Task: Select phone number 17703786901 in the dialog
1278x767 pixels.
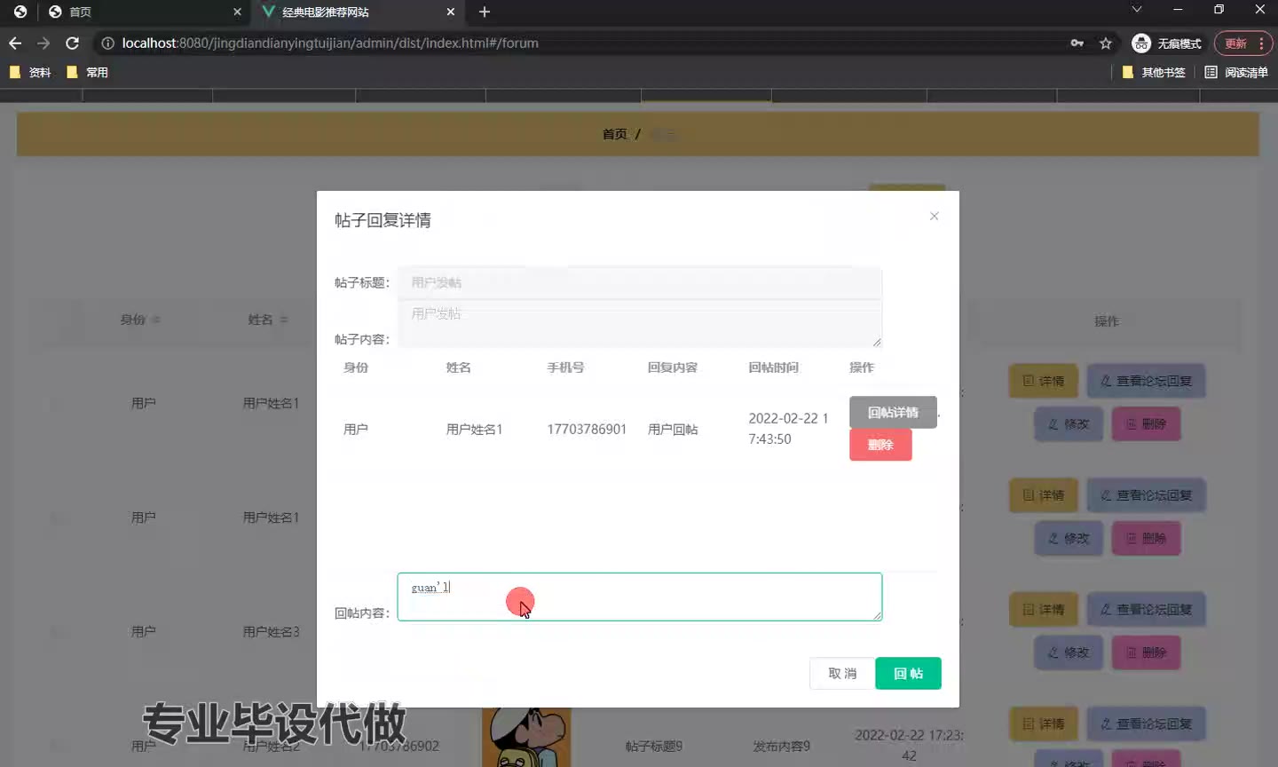Action: tap(587, 429)
